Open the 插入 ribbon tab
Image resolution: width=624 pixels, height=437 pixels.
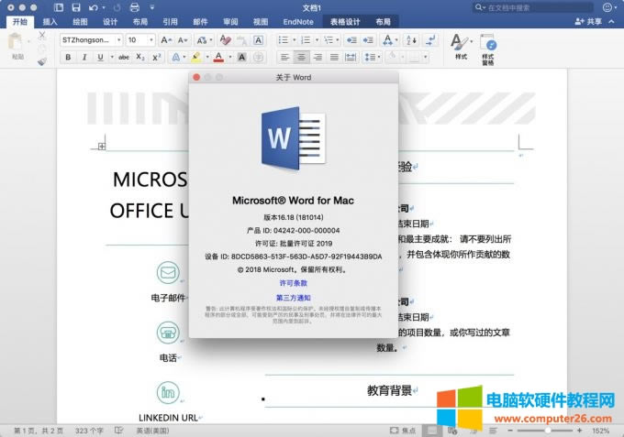point(50,21)
